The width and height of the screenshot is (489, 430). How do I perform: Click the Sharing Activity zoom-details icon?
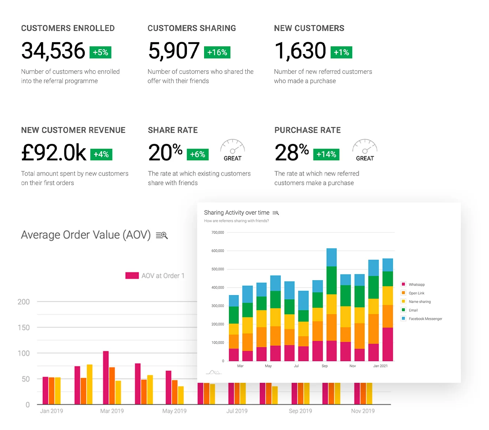[x=276, y=213]
